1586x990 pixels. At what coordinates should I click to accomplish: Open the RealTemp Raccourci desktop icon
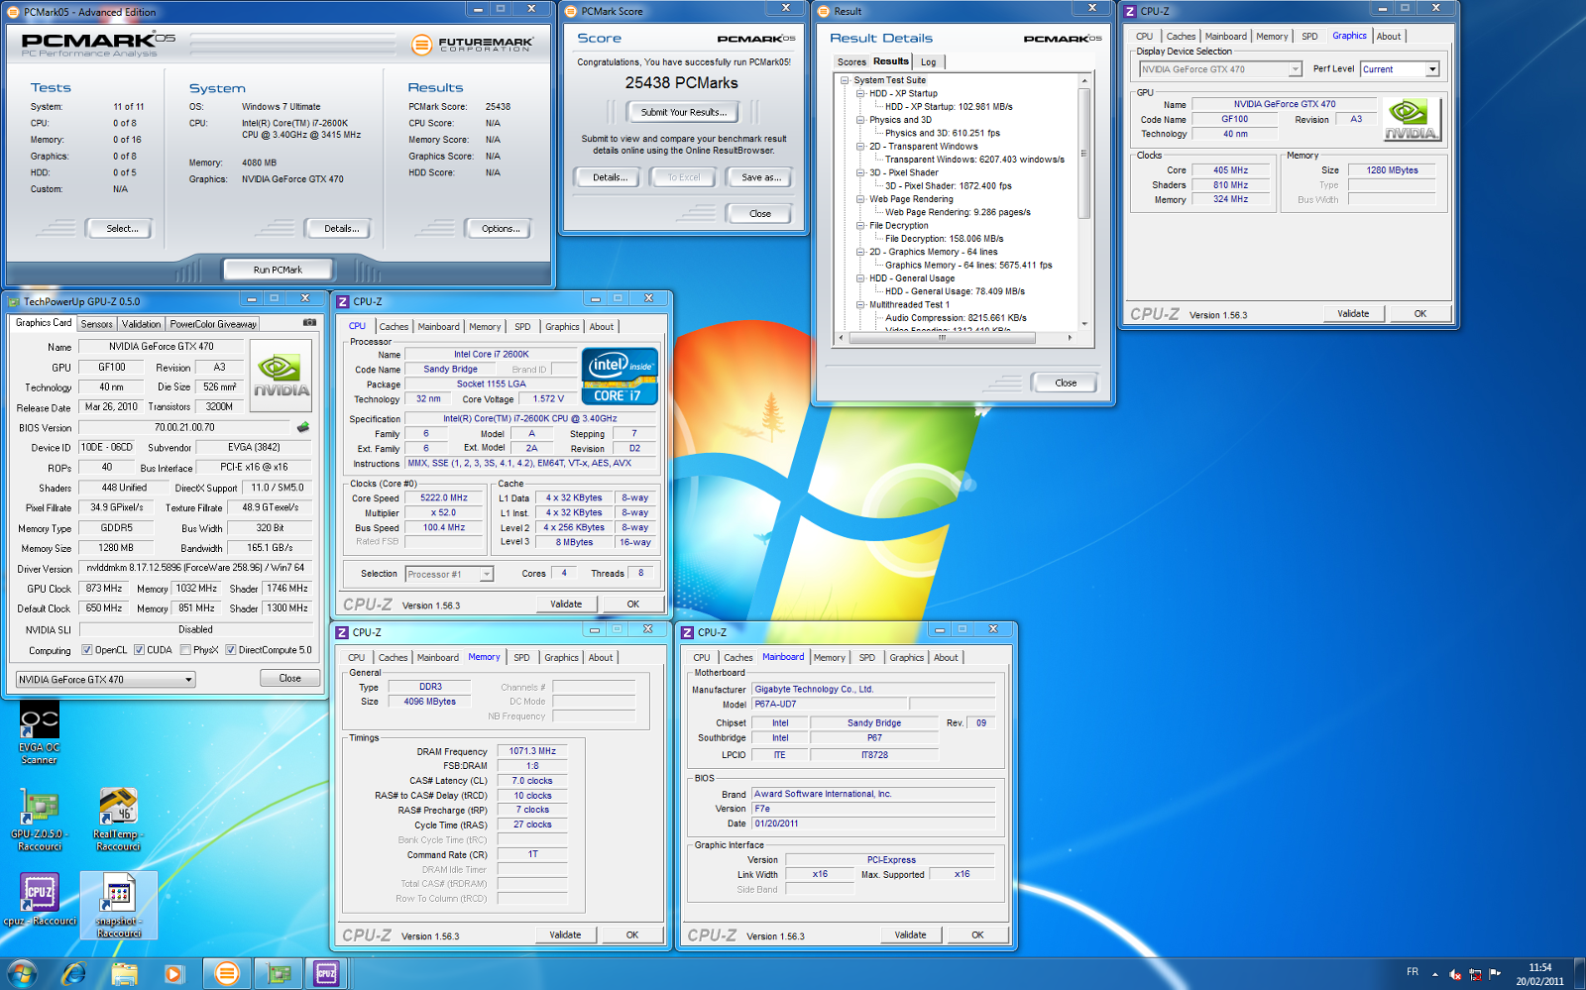(118, 821)
